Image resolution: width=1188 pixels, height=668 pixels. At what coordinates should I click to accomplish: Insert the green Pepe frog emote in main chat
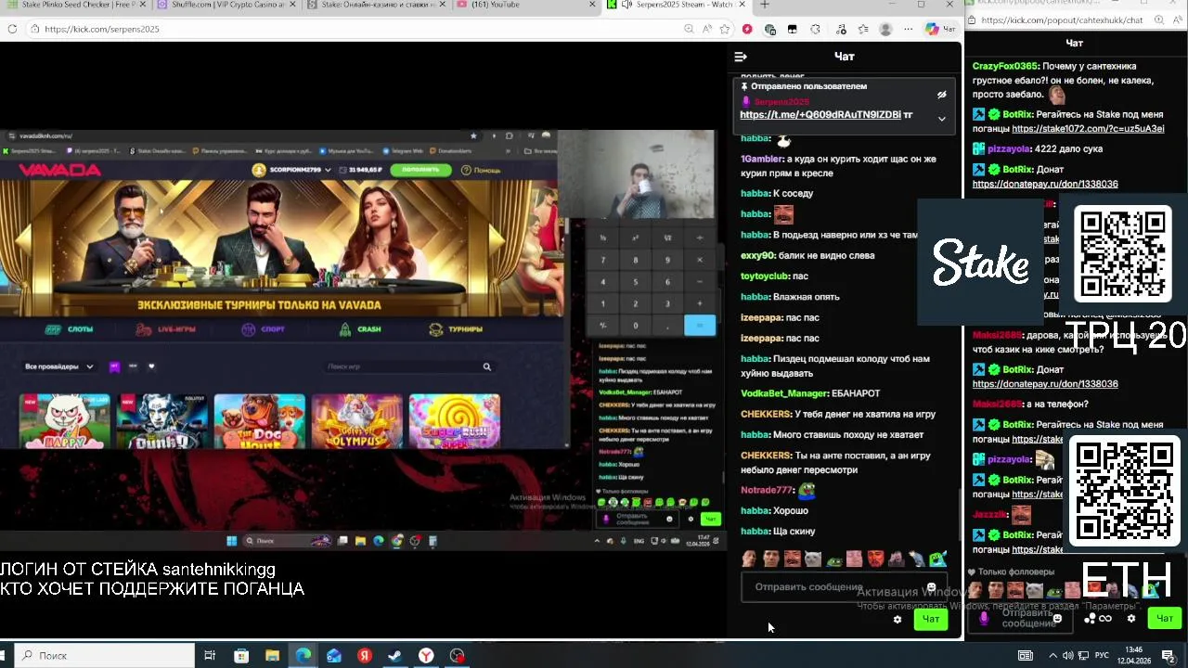(x=833, y=559)
